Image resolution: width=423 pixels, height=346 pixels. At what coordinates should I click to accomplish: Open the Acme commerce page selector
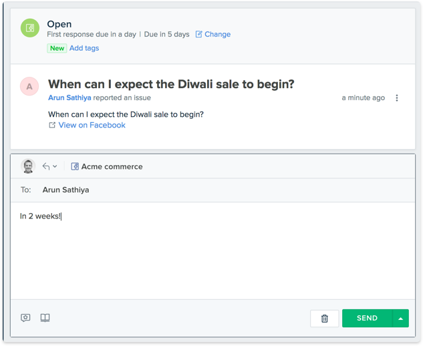tap(112, 166)
